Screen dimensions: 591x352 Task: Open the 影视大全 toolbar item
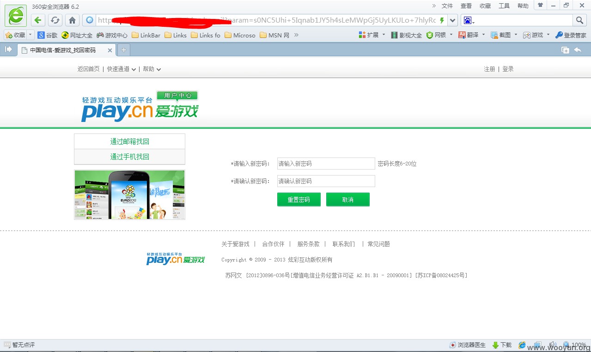406,35
